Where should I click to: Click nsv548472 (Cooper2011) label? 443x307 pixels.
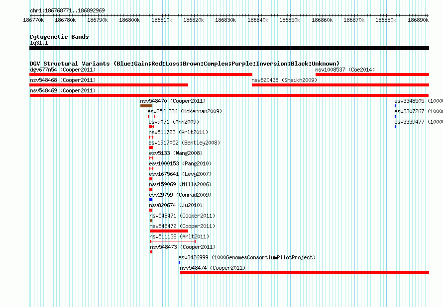(182, 226)
